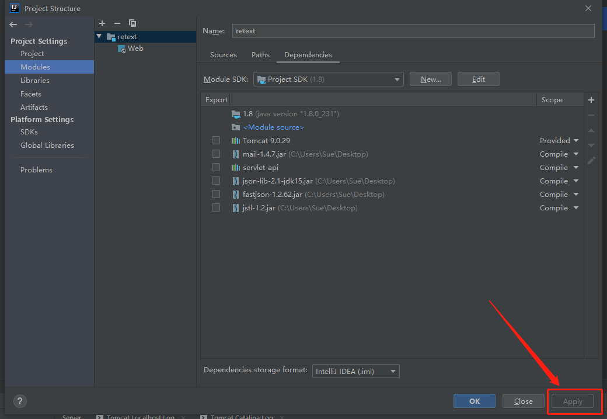This screenshot has height=419, width=607.
Task: Remove selected module using the minus icon
Action: pos(117,23)
